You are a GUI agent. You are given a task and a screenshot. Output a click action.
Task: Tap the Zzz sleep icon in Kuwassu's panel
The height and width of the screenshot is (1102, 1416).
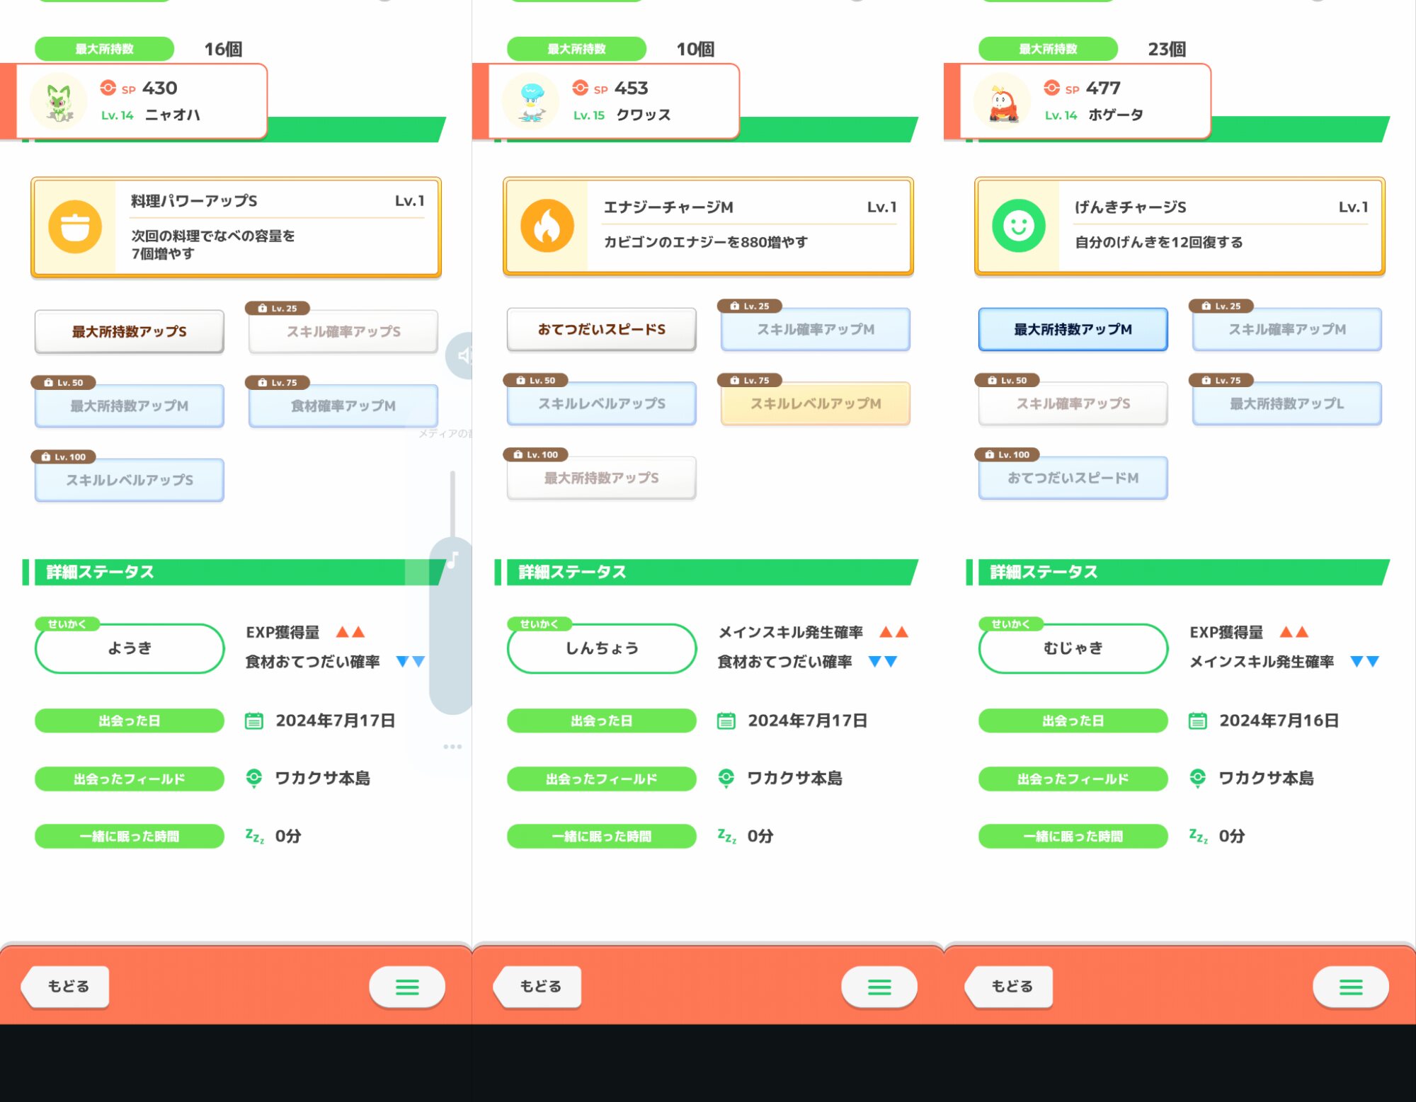click(x=726, y=836)
